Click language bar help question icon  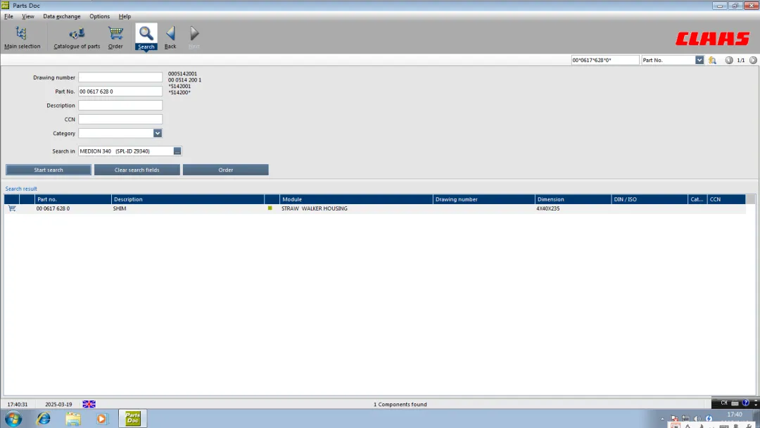745,403
